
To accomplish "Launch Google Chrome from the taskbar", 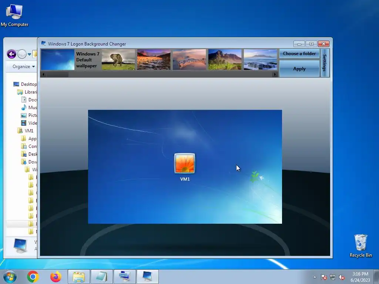I will click(33, 277).
